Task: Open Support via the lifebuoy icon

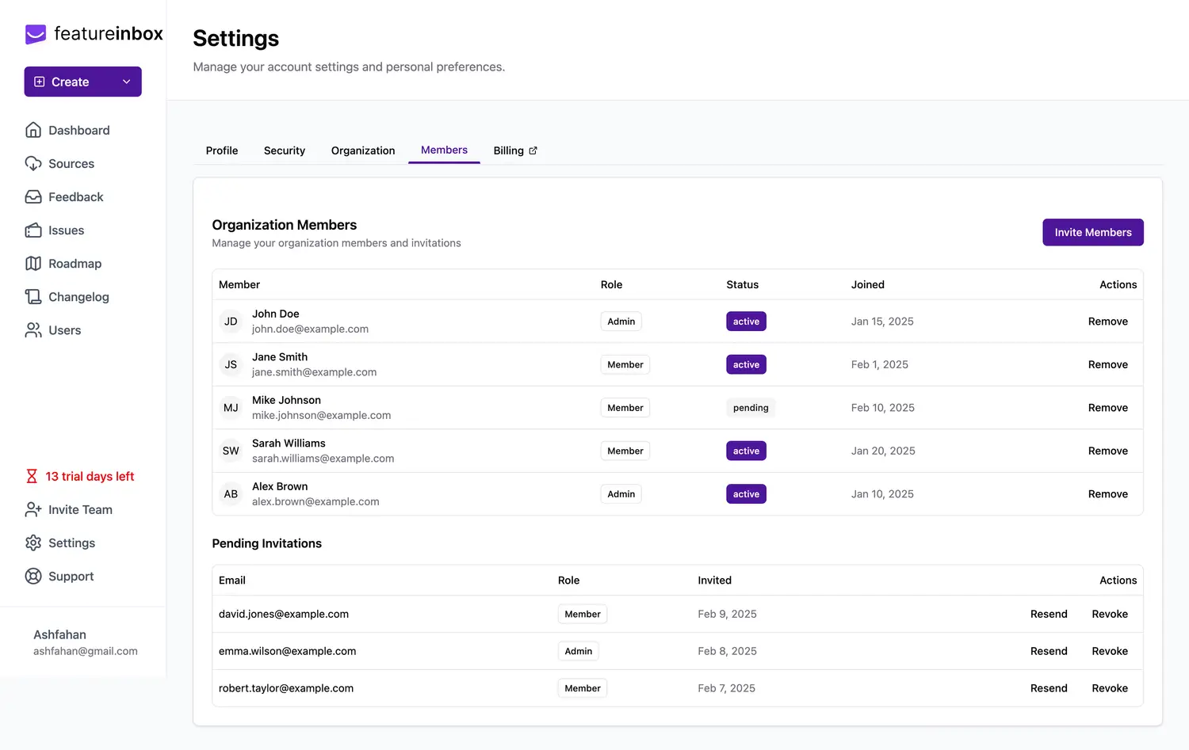Action: 33,577
